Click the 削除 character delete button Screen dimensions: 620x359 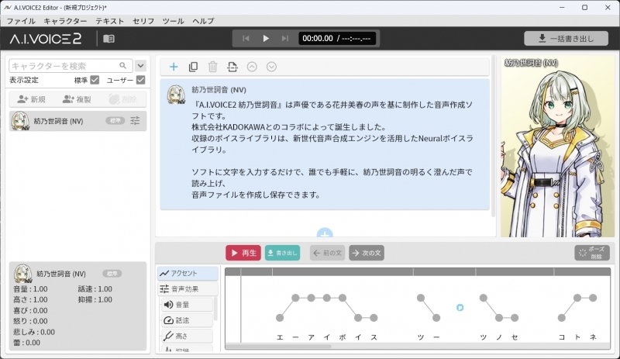123,99
